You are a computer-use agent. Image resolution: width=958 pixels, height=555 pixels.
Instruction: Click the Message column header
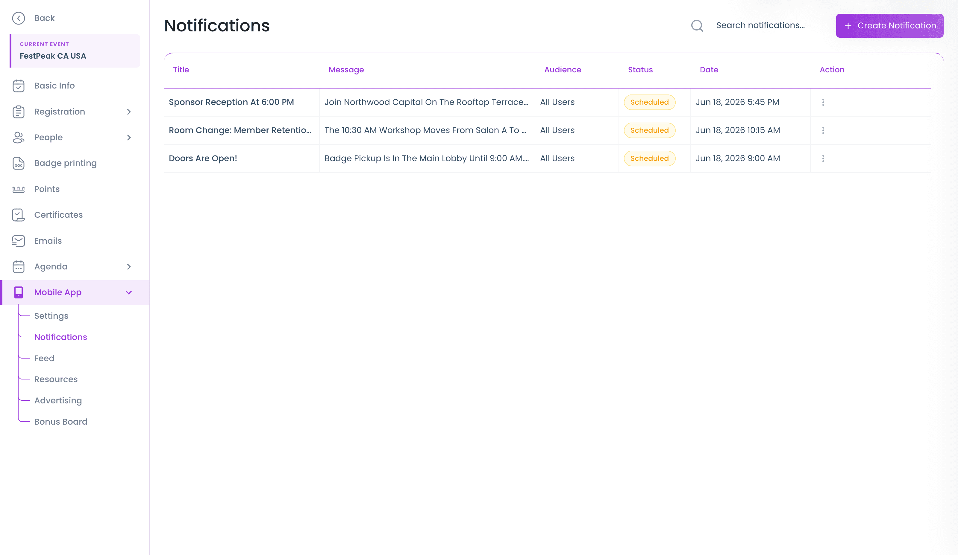pyautogui.click(x=346, y=70)
